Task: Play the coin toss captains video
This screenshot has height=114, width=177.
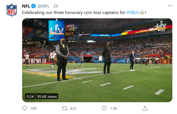Action: pos(97,60)
